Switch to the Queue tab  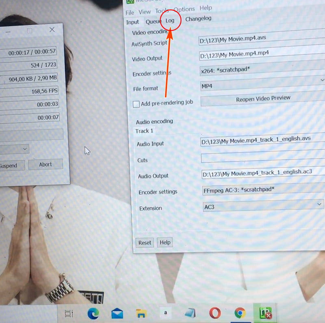point(153,22)
